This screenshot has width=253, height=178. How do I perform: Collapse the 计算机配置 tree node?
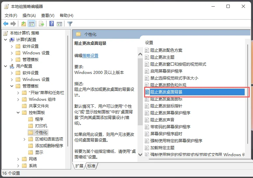(x=6, y=40)
